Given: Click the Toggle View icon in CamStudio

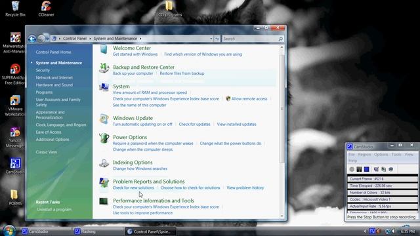Looking at the screenshot, I should [x=376, y=169].
